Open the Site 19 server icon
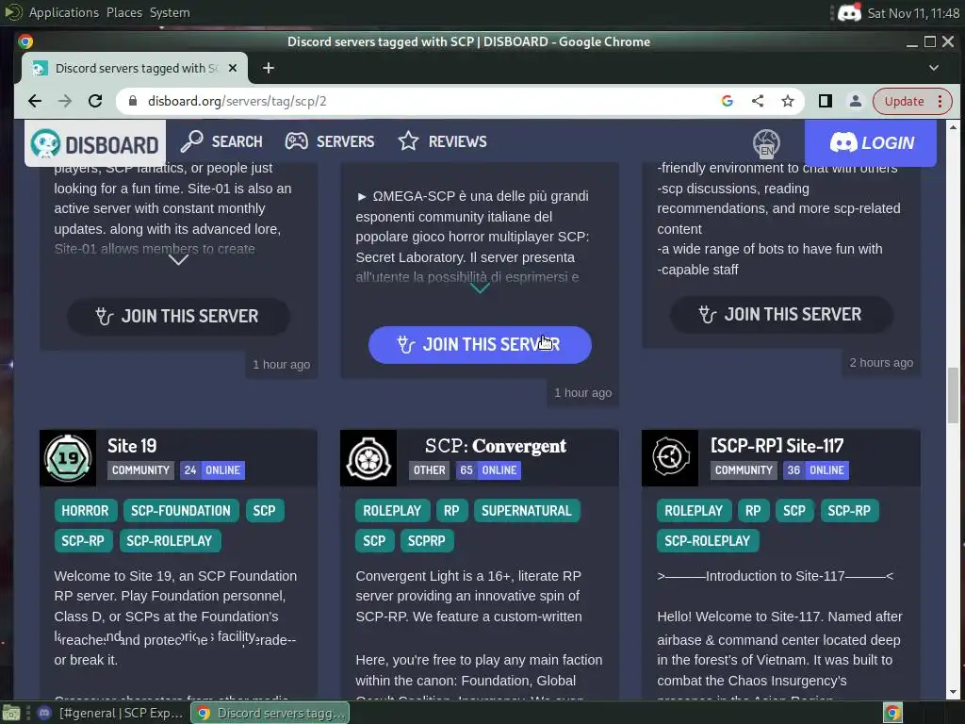This screenshot has width=965, height=724. (68, 458)
